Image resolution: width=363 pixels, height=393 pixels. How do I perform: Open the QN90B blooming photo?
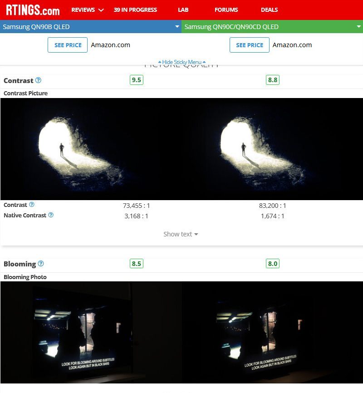pyautogui.click(x=91, y=332)
